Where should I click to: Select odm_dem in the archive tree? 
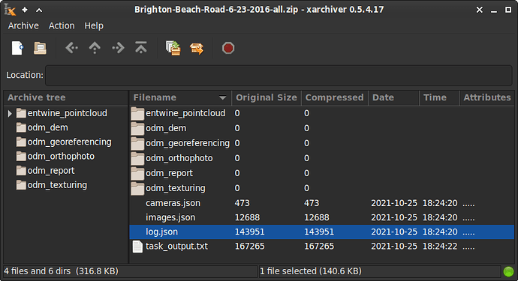point(47,127)
